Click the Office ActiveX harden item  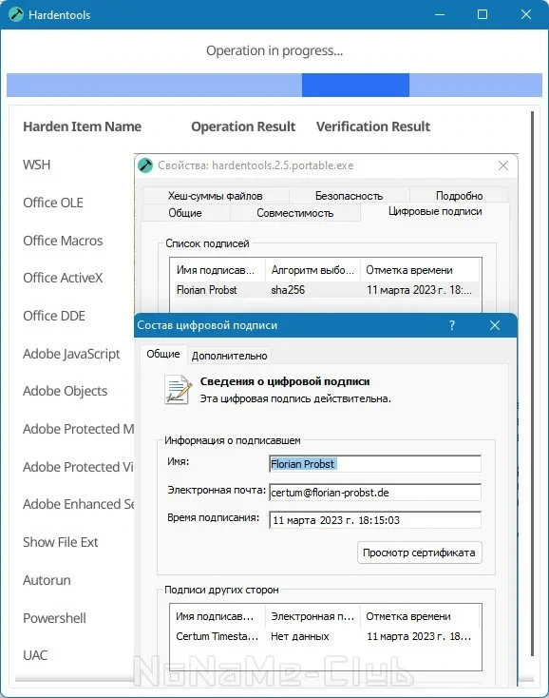tap(63, 278)
